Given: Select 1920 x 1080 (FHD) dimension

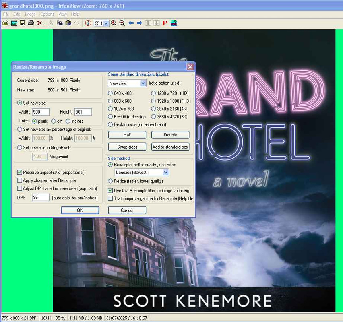Looking at the screenshot, I should 153,101.
